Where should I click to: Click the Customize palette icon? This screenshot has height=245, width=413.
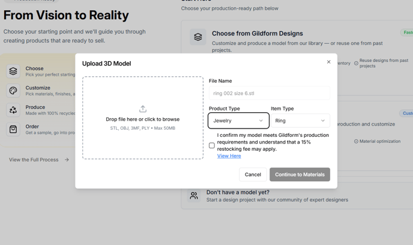pyautogui.click(x=13, y=91)
